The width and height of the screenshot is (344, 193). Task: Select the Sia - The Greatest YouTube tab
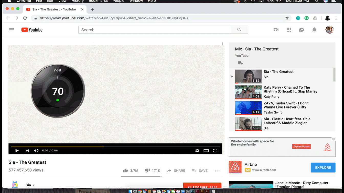[55, 9]
